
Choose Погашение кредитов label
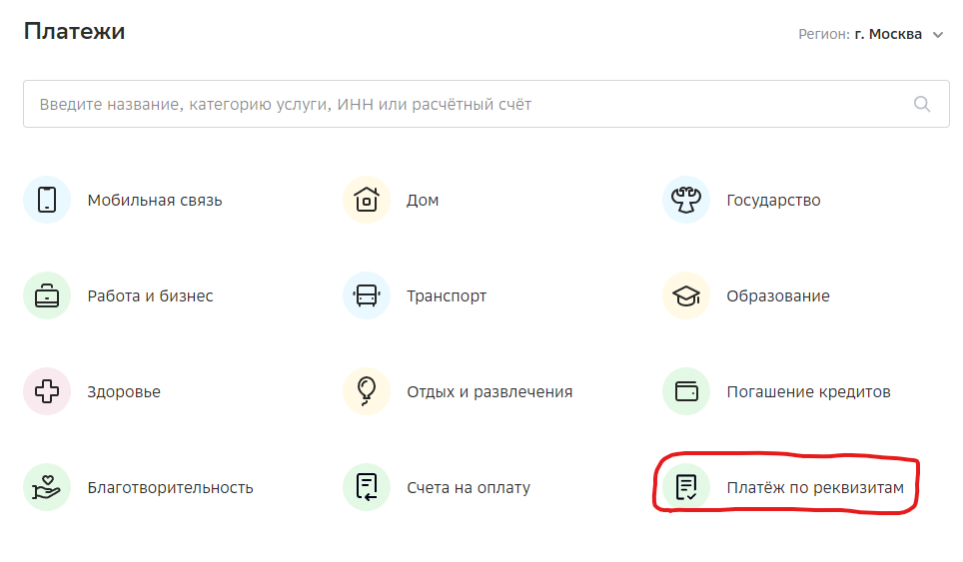tap(808, 392)
